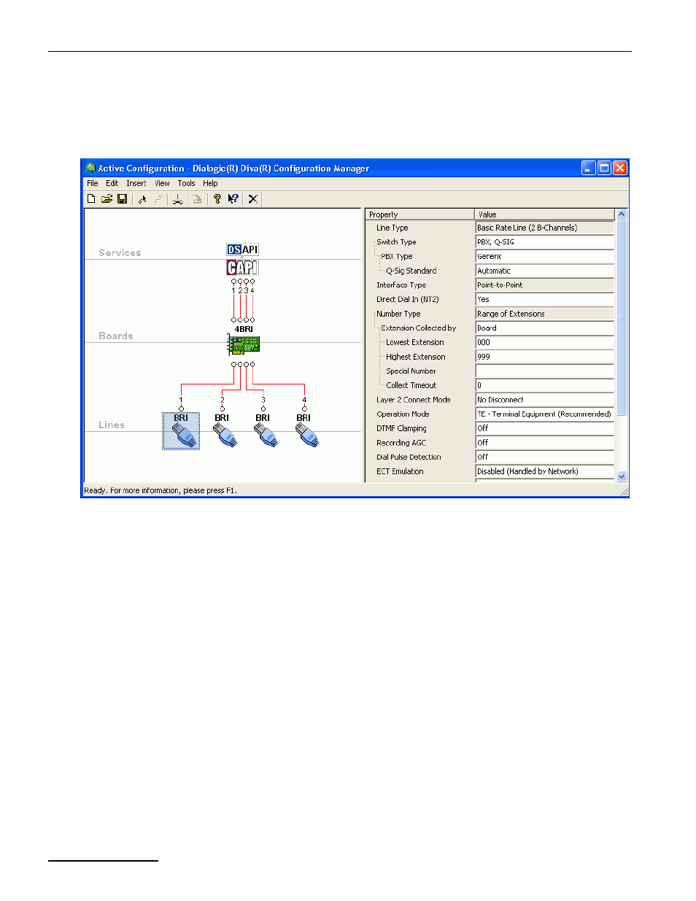Viewport: 696px width, 901px height.
Task: Click the Open file toolbar icon
Action: point(107,198)
